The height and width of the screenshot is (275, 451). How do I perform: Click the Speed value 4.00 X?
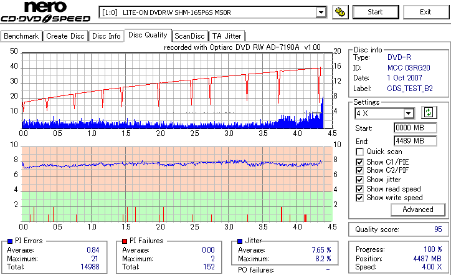tap(432, 267)
